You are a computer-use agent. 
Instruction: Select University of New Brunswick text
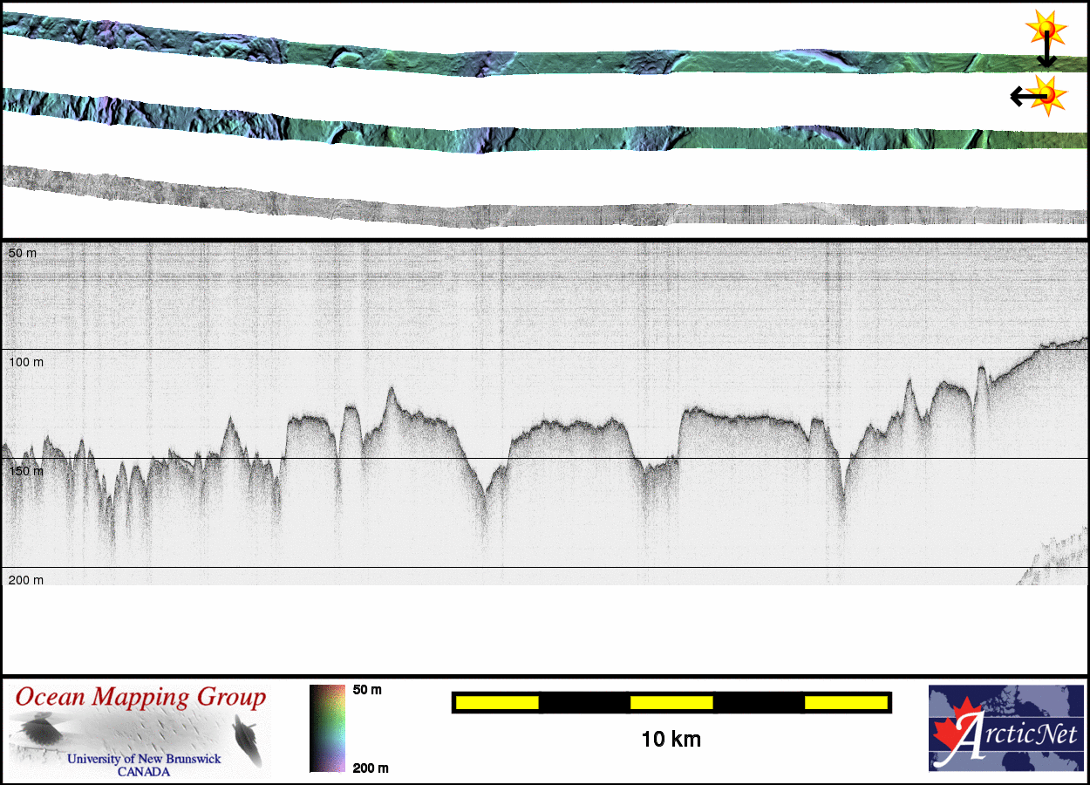point(144,759)
